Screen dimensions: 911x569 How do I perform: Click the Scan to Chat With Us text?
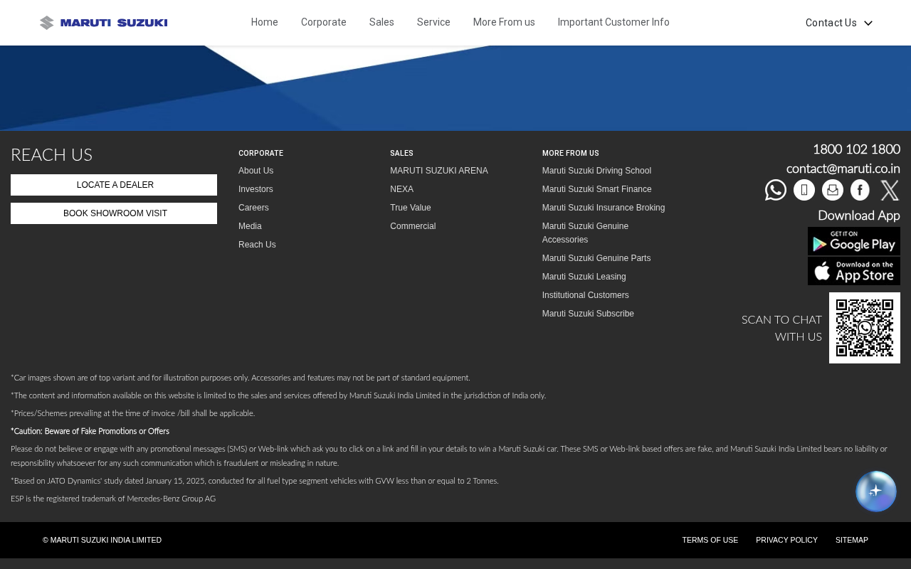(781, 328)
